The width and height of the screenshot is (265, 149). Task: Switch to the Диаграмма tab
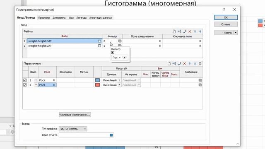coord(59,18)
